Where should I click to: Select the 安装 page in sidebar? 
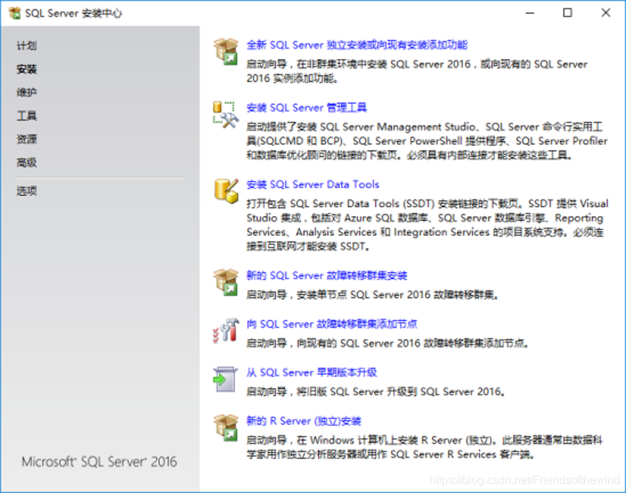click(x=26, y=69)
